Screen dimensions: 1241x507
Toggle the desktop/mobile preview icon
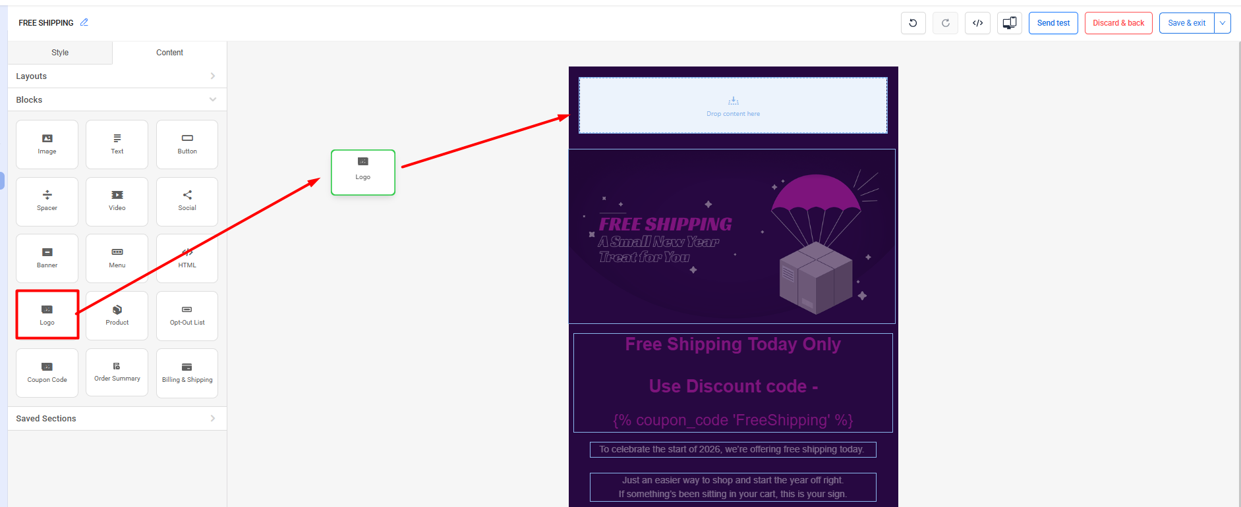tap(1009, 23)
